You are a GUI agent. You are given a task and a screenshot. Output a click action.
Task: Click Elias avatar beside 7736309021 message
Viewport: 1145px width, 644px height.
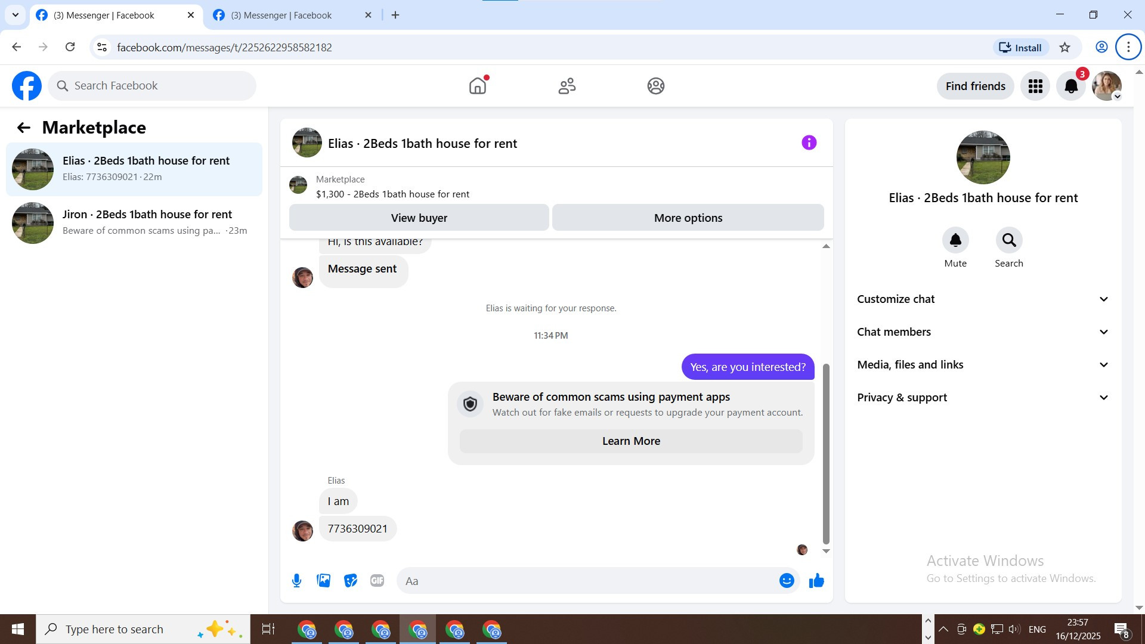pyautogui.click(x=302, y=531)
